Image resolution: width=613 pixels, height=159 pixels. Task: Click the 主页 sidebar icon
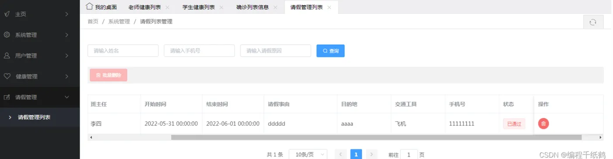(7, 14)
